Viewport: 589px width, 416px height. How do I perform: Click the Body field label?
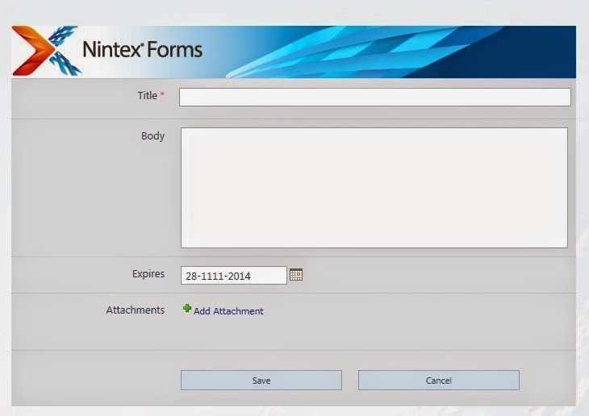[x=152, y=136]
